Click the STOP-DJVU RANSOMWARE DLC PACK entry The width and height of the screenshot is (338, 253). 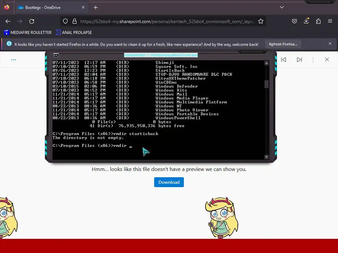(x=194, y=74)
